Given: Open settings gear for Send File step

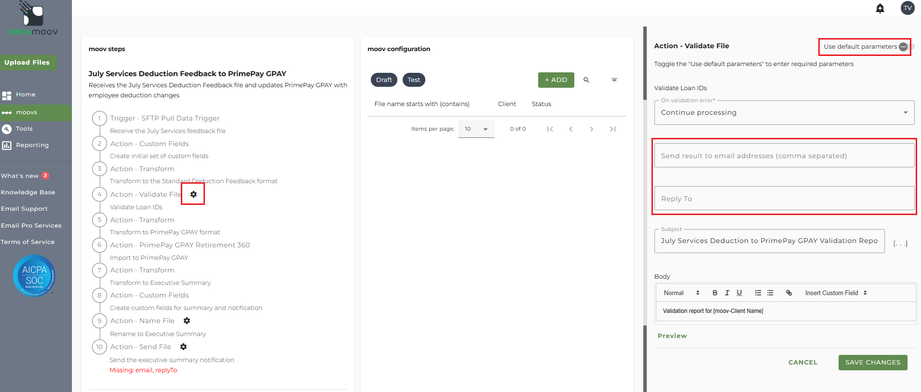Looking at the screenshot, I should pyautogui.click(x=183, y=347).
